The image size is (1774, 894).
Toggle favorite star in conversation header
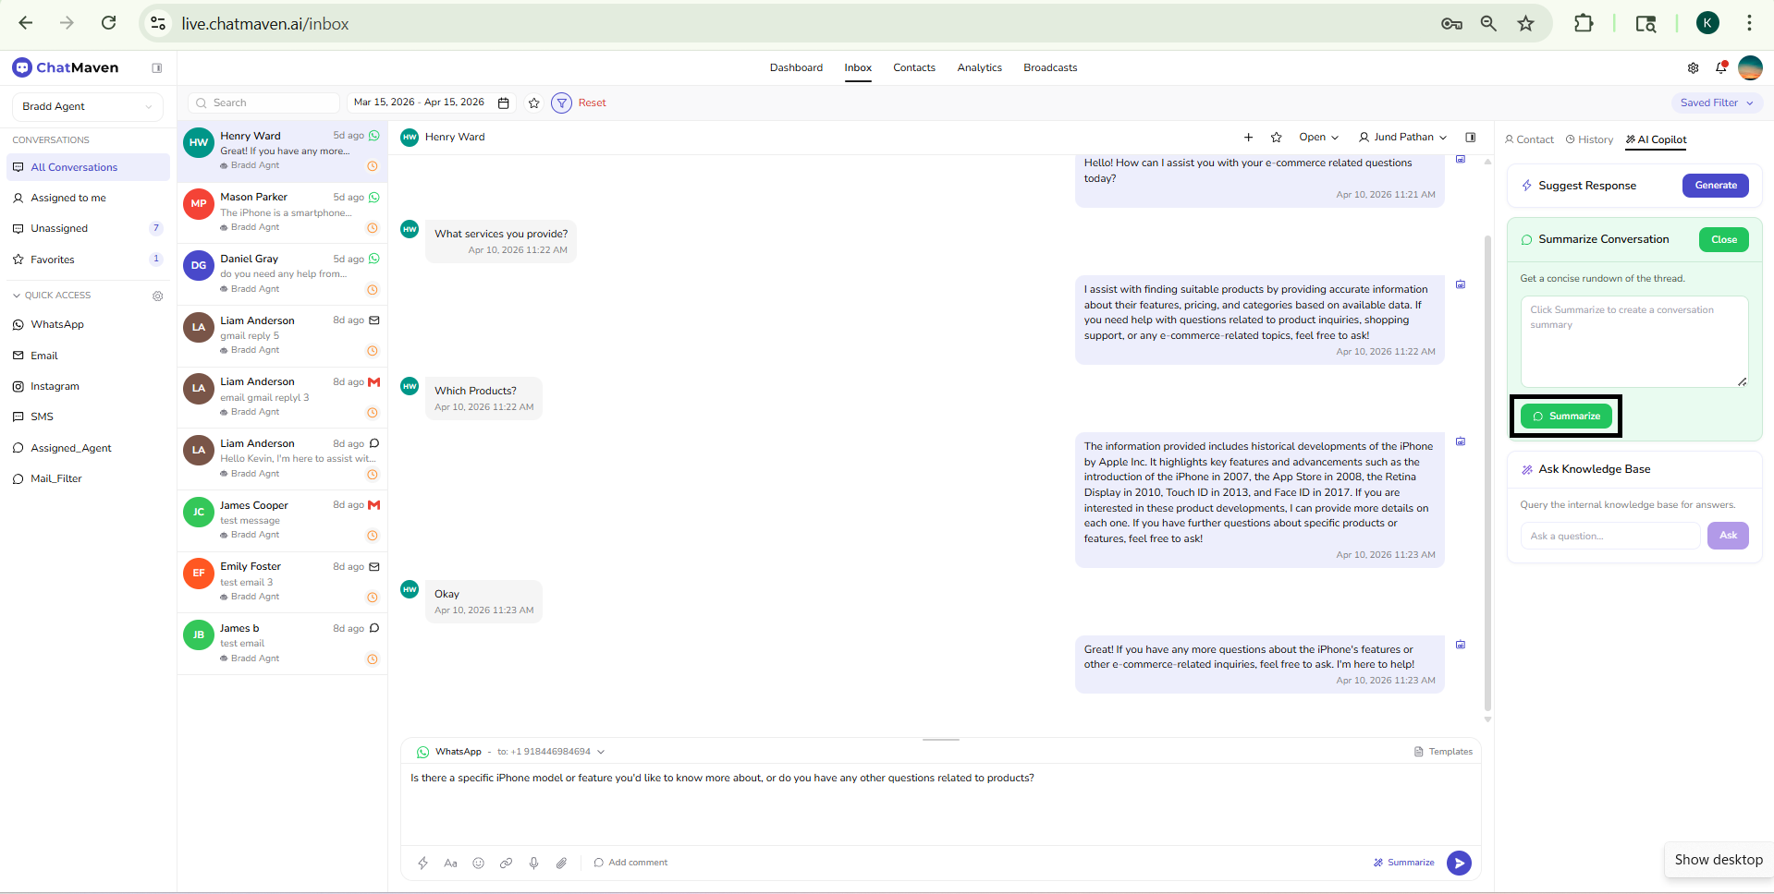pyautogui.click(x=1276, y=137)
